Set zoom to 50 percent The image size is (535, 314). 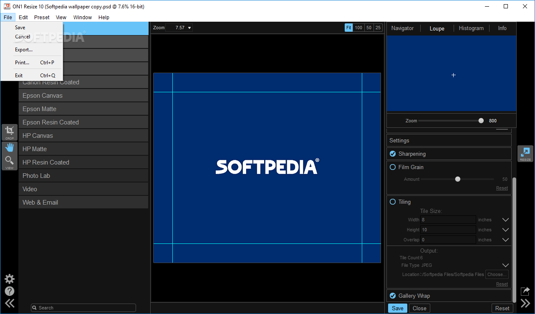[x=368, y=28]
